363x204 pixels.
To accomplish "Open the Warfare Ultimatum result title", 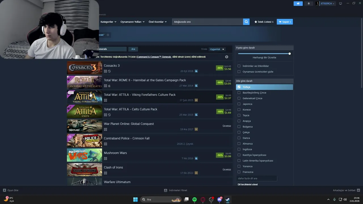I will coord(117,182).
